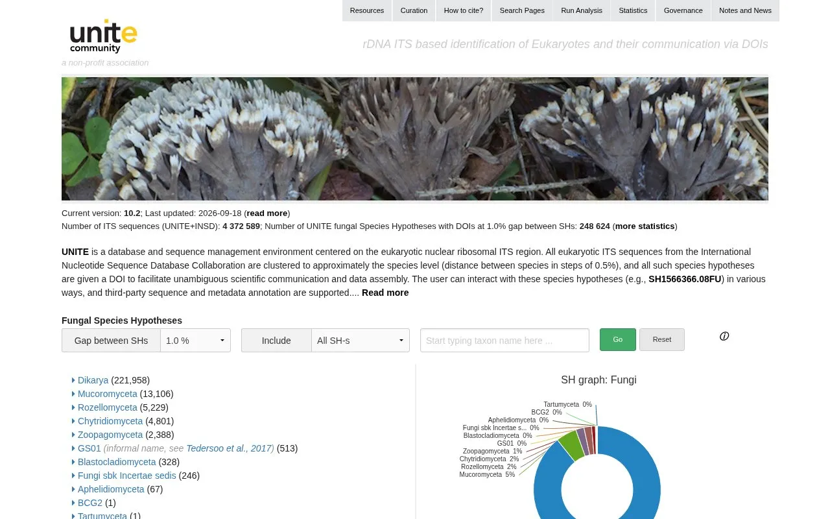Click the mushroom banner image
This screenshot has height=519, width=830.
point(415,139)
